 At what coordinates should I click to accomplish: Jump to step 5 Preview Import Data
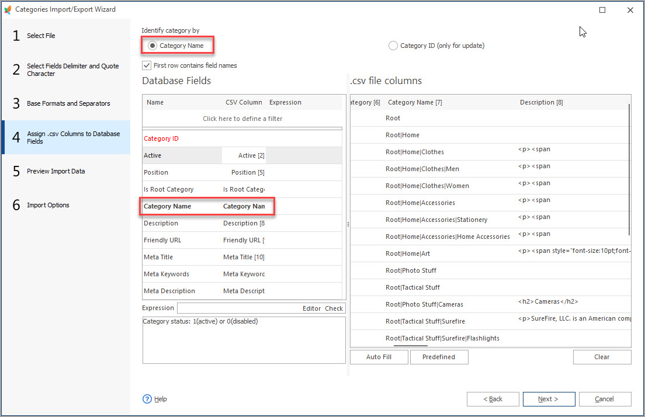click(66, 171)
